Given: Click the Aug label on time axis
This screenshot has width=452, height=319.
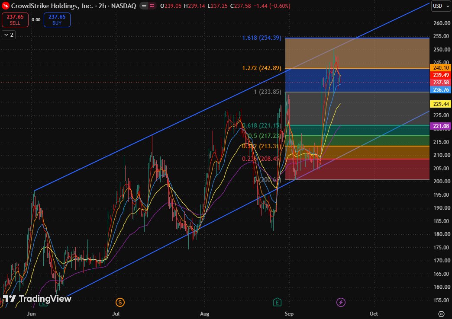Looking at the screenshot, I should click(x=204, y=313).
